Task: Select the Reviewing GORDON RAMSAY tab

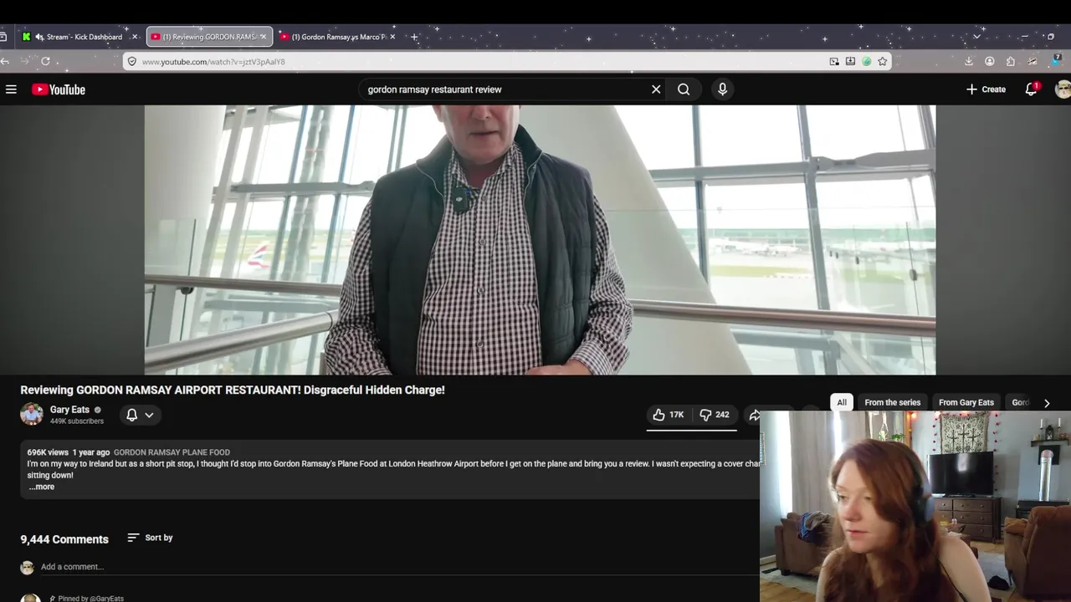Action: pyautogui.click(x=209, y=37)
